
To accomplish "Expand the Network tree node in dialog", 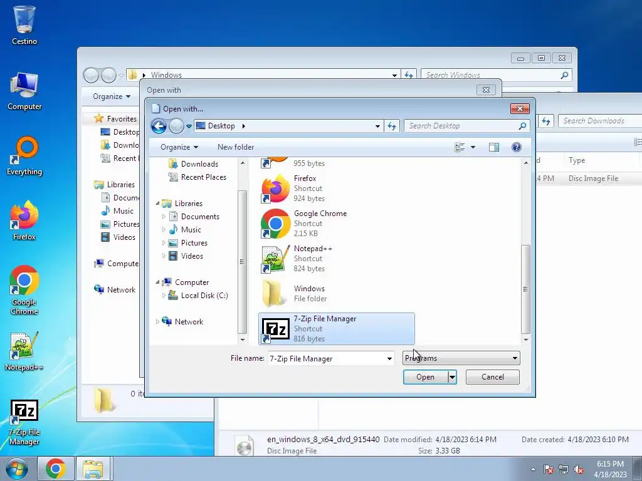I will coord(157,321).
